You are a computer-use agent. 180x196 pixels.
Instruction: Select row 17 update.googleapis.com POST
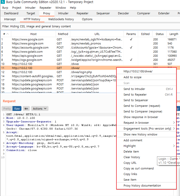[58, 80]
